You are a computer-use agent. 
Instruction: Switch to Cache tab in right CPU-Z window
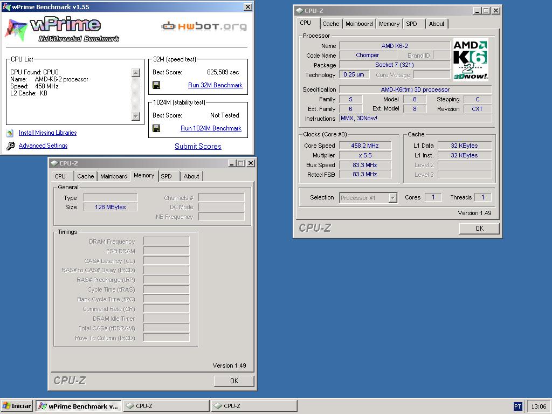click(x=330, y=24)
